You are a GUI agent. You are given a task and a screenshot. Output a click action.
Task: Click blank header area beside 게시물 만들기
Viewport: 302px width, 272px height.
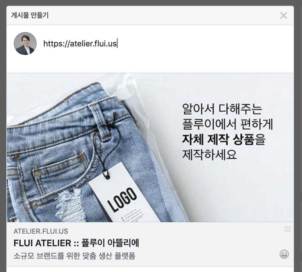tap(164, 15)
